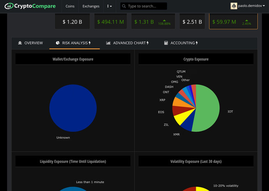269x191 pixels.
Task: Open the paolo.demidov account dropdown
Action: tap(251, 6)
